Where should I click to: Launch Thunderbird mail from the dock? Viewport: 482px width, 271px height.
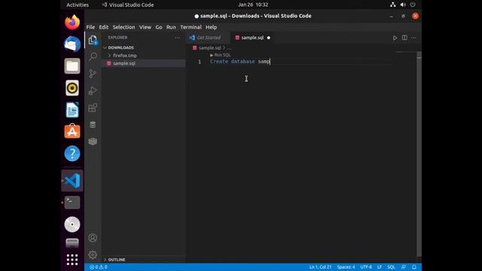pos(72,44)
